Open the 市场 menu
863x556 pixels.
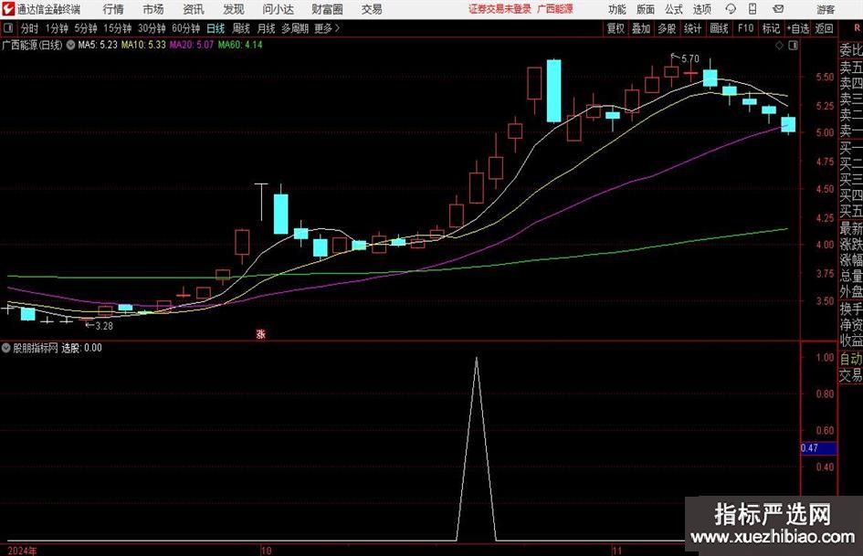pyautogui.click(x=153, y=9)
